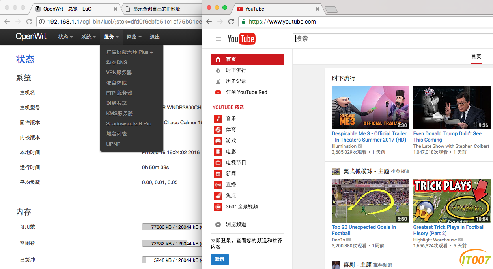Open a new tab in YouTube window

(331, 9)
